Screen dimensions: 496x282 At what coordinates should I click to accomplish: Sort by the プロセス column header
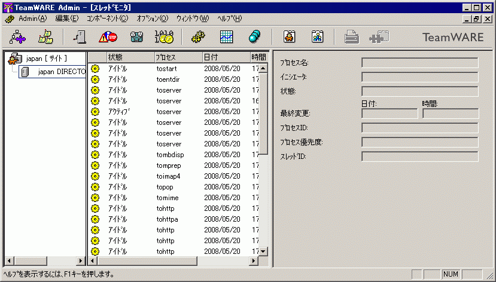tap(178, 57)
